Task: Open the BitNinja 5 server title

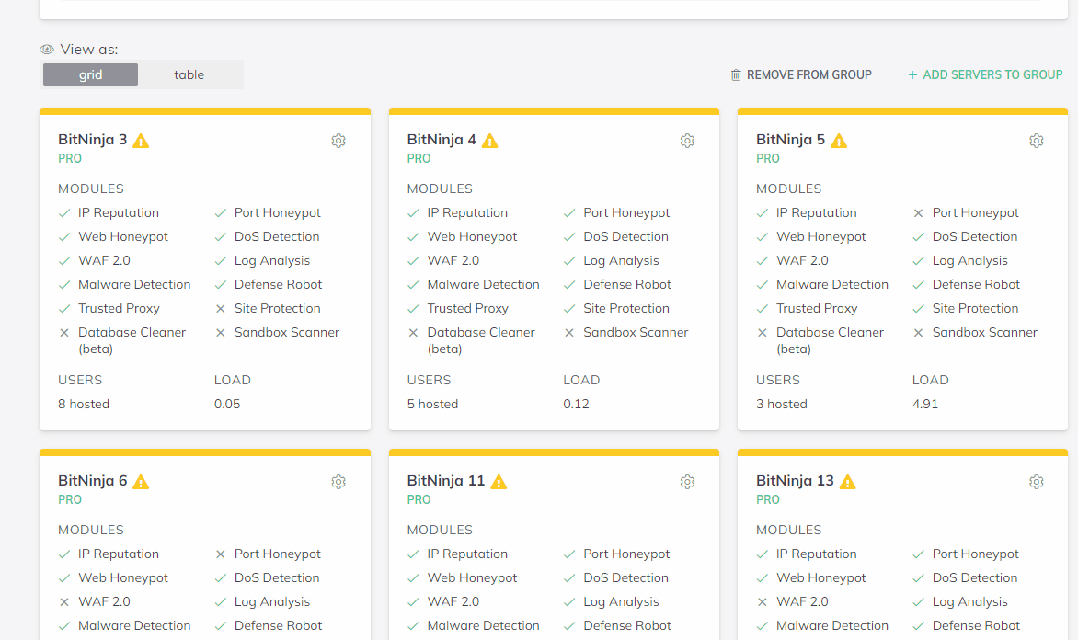Action: point(791,140)
